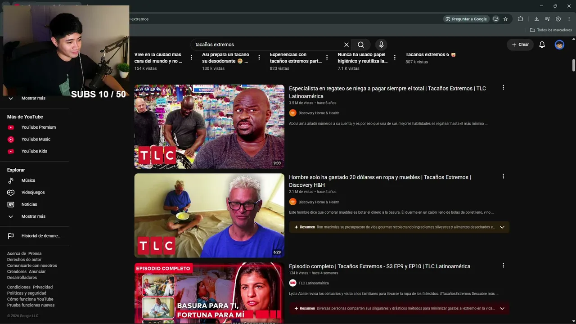The width and height of the screenshot is (576, 324).
Task: Open the 'Hombre solo ha gastado 20 dólares' title
Action: pyautogui.click(x=380, y=181)
